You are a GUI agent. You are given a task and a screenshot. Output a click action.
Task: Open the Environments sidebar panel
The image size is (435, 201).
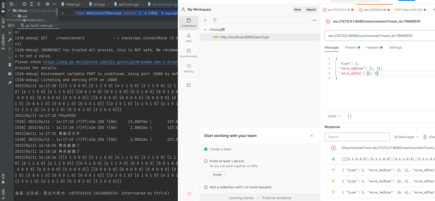(189, 53)
